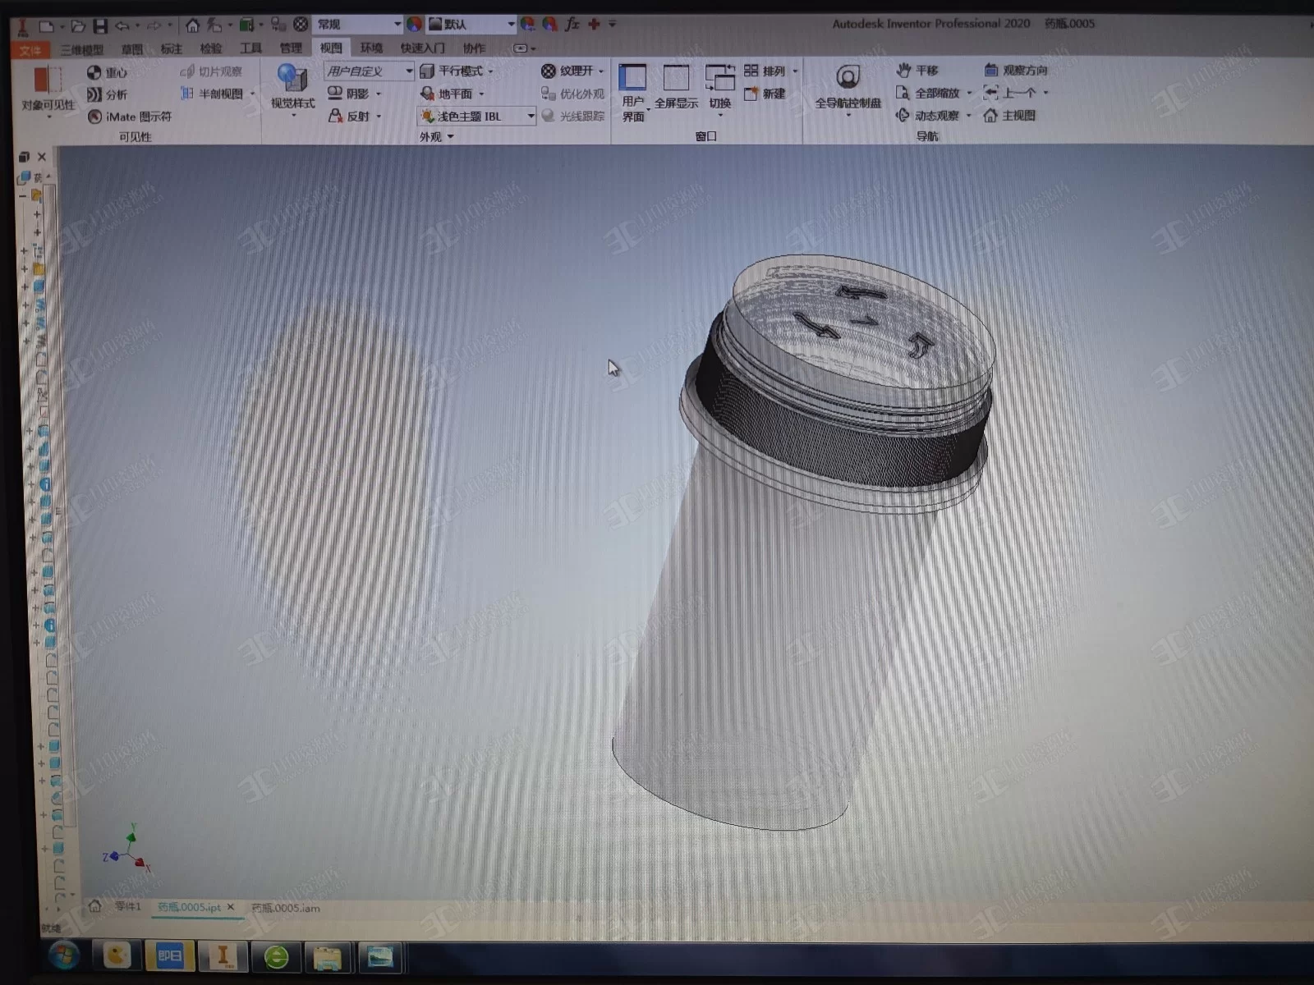Open the 视觉样式 visual style button
This screenshot has width=1314, height=985.
click(x=292, y=89)
